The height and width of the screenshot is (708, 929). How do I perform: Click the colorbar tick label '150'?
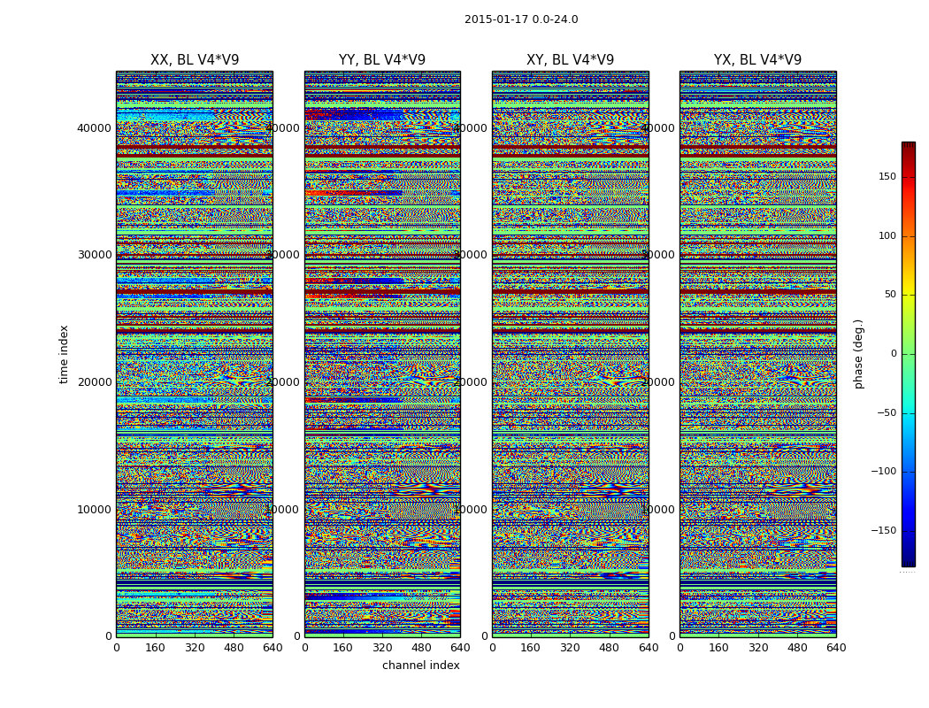tap(887, 177)
